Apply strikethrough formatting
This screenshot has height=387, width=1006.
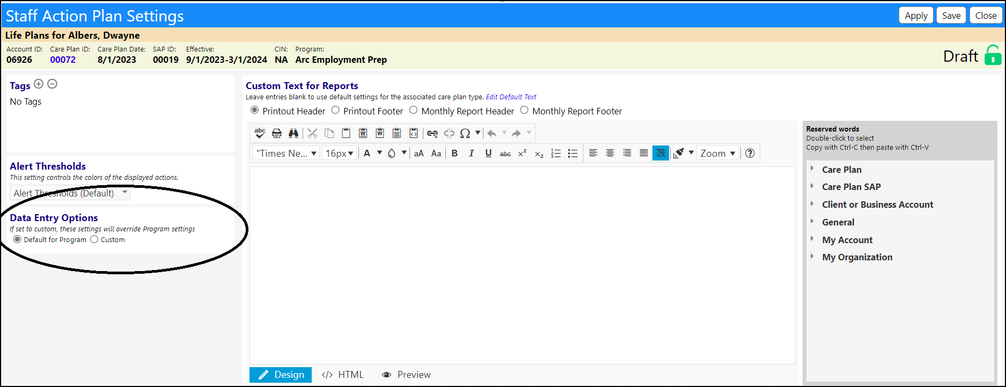[x=505, y=154]
